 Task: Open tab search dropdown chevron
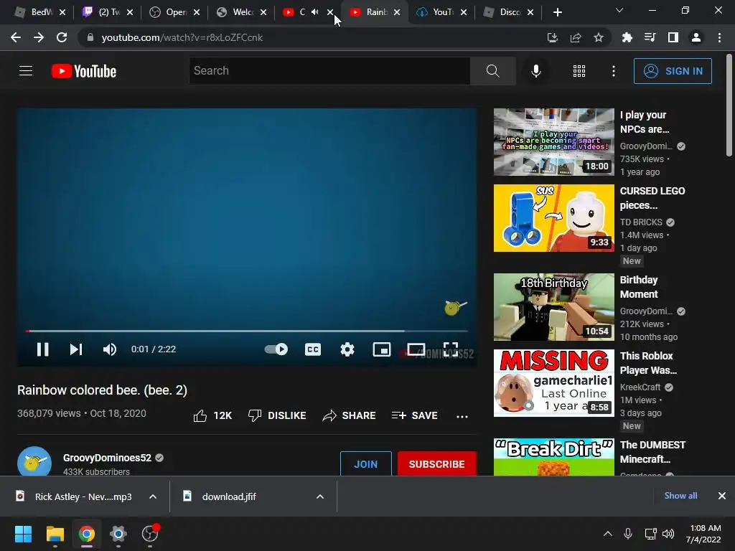[619, 10]
